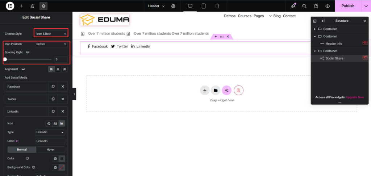371x176 pixels.
Task: Open the Courses menu item
Action: pos(245,16)
